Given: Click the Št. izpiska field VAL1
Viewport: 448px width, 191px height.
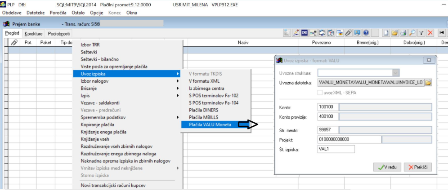Looking at the screenshot, I should (x=336, y=149).
